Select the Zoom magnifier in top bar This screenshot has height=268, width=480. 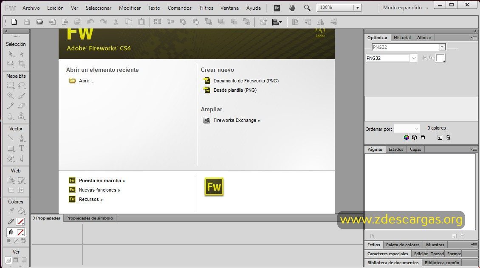tap(307, 8)
